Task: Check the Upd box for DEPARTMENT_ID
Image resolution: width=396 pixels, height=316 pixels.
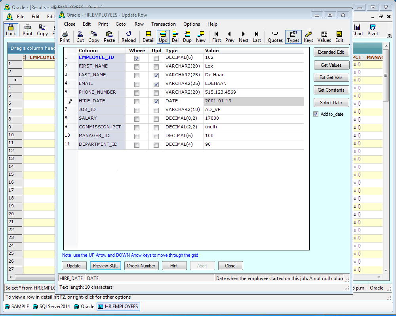Action: point(156,145)
